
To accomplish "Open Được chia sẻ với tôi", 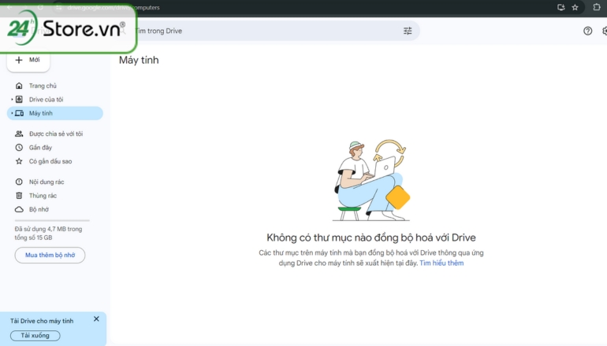I will 55,134.
